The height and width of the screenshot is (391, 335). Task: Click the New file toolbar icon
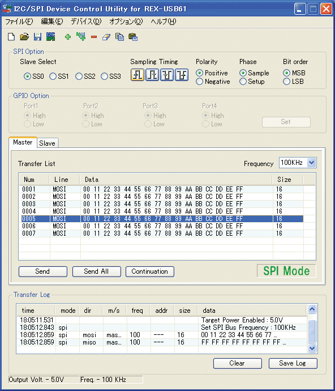11,37
